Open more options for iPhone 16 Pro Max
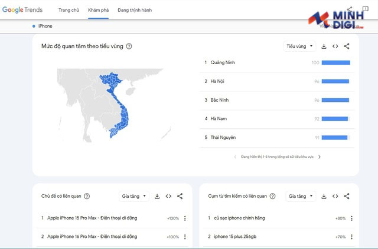Image resolution: width=378 pixels, height=249 pixels. tap(185, 237)
